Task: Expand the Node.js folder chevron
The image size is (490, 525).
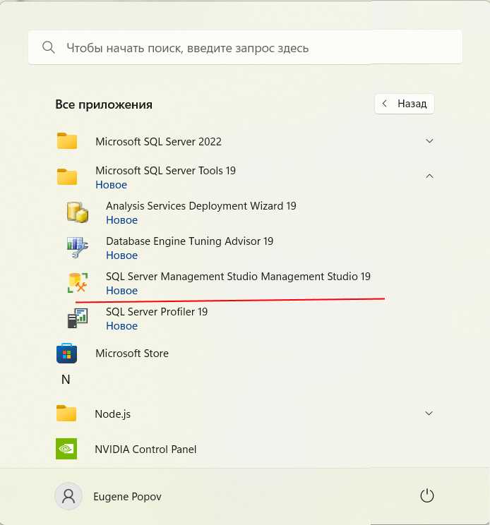Action: pos(429,414)
